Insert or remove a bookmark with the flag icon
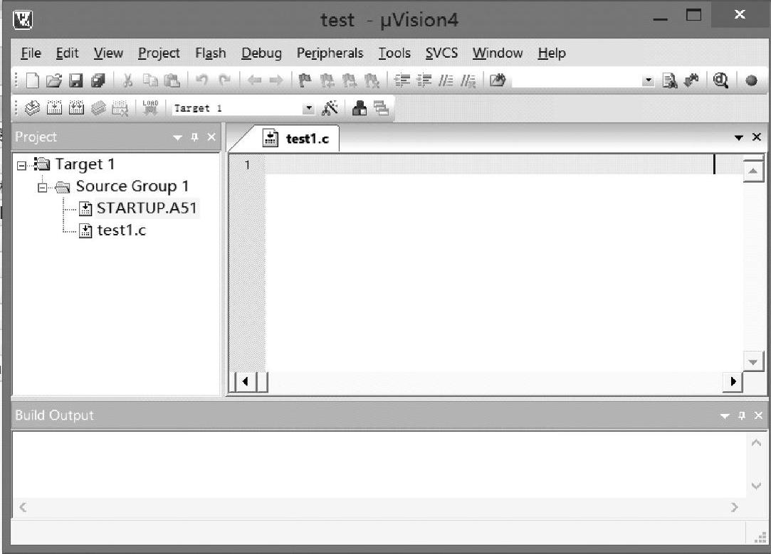Image resolution: width=771 pixels, height=554 pixels. (x=305, y=80)
